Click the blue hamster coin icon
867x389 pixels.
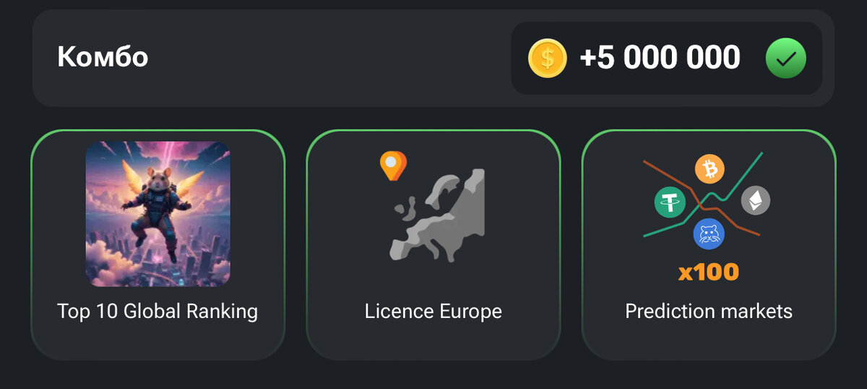[709, 234]
